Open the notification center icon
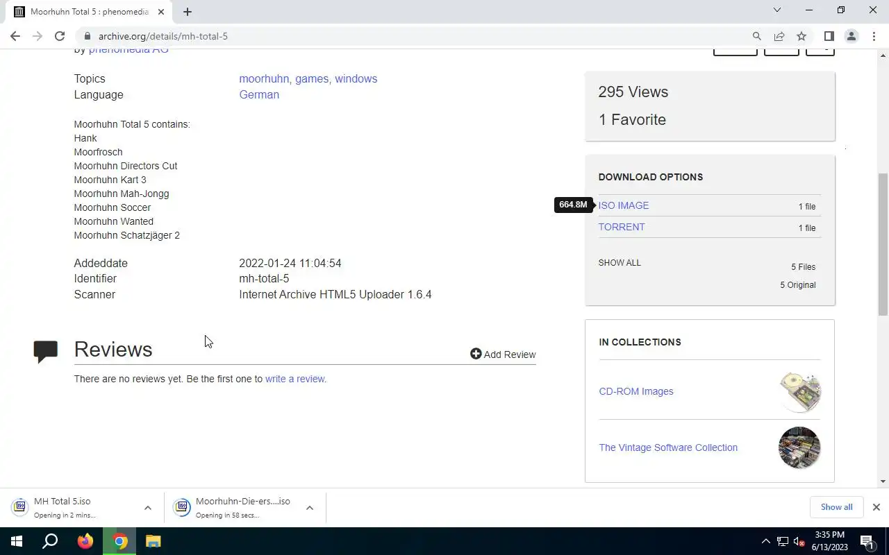This screenshot has height=555, width=889. pos(867,541)
